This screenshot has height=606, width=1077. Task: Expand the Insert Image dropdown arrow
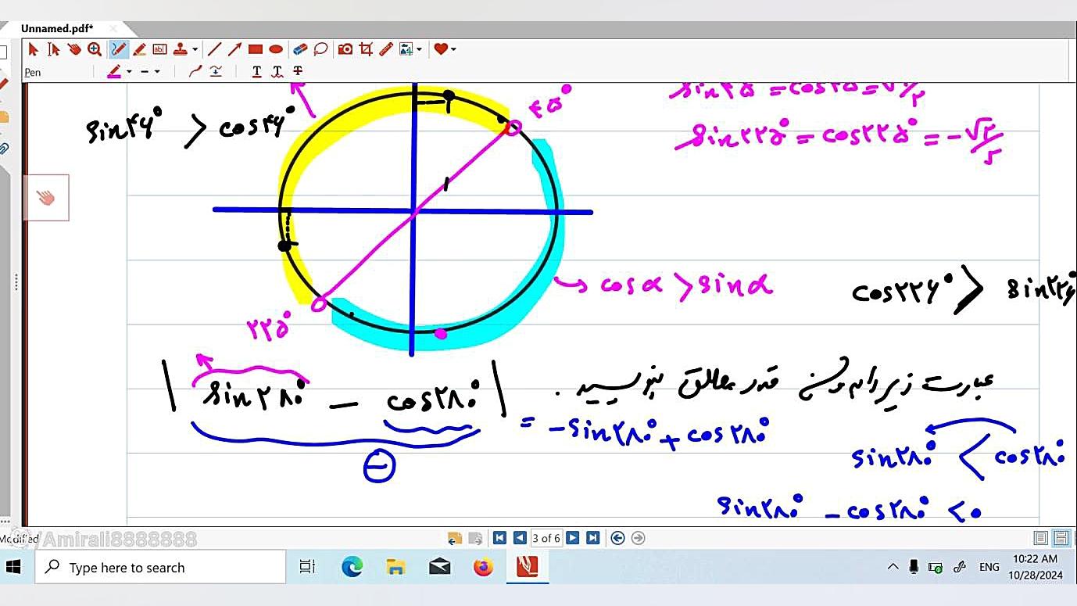click(420, 49)
